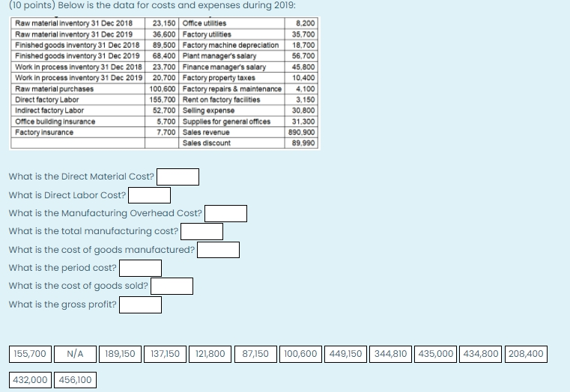The image size is (570, 392).
Task: Click the 'Factory utilities' cell
Action: coord(231,34)
